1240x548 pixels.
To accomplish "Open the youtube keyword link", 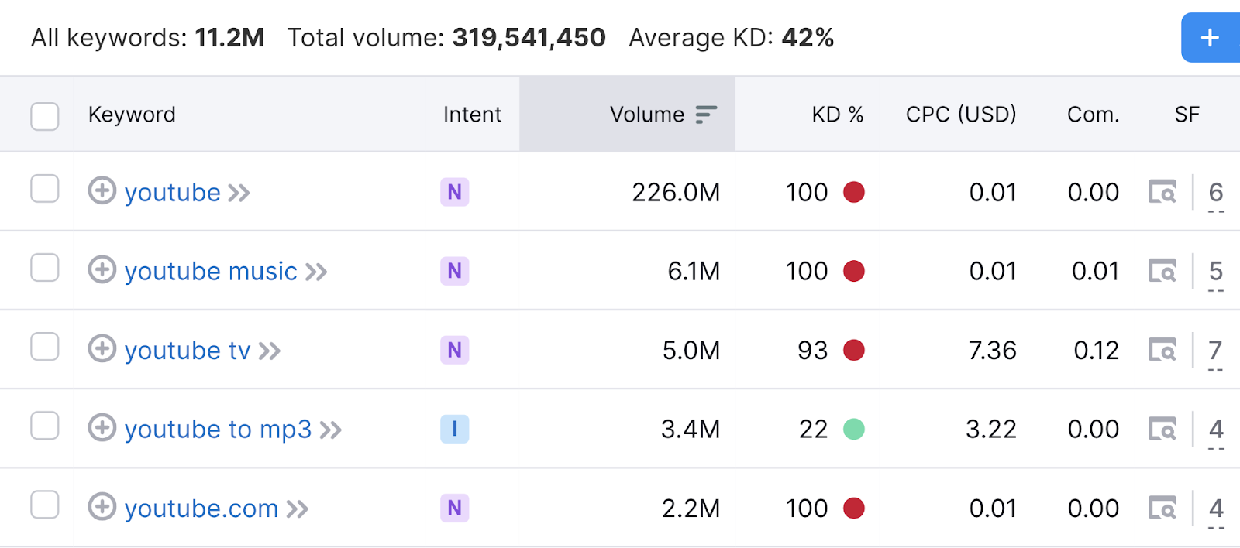I will click(173, 193).
